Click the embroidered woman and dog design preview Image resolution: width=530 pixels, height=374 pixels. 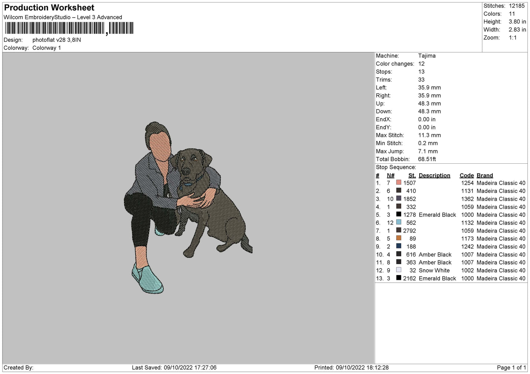188,208
